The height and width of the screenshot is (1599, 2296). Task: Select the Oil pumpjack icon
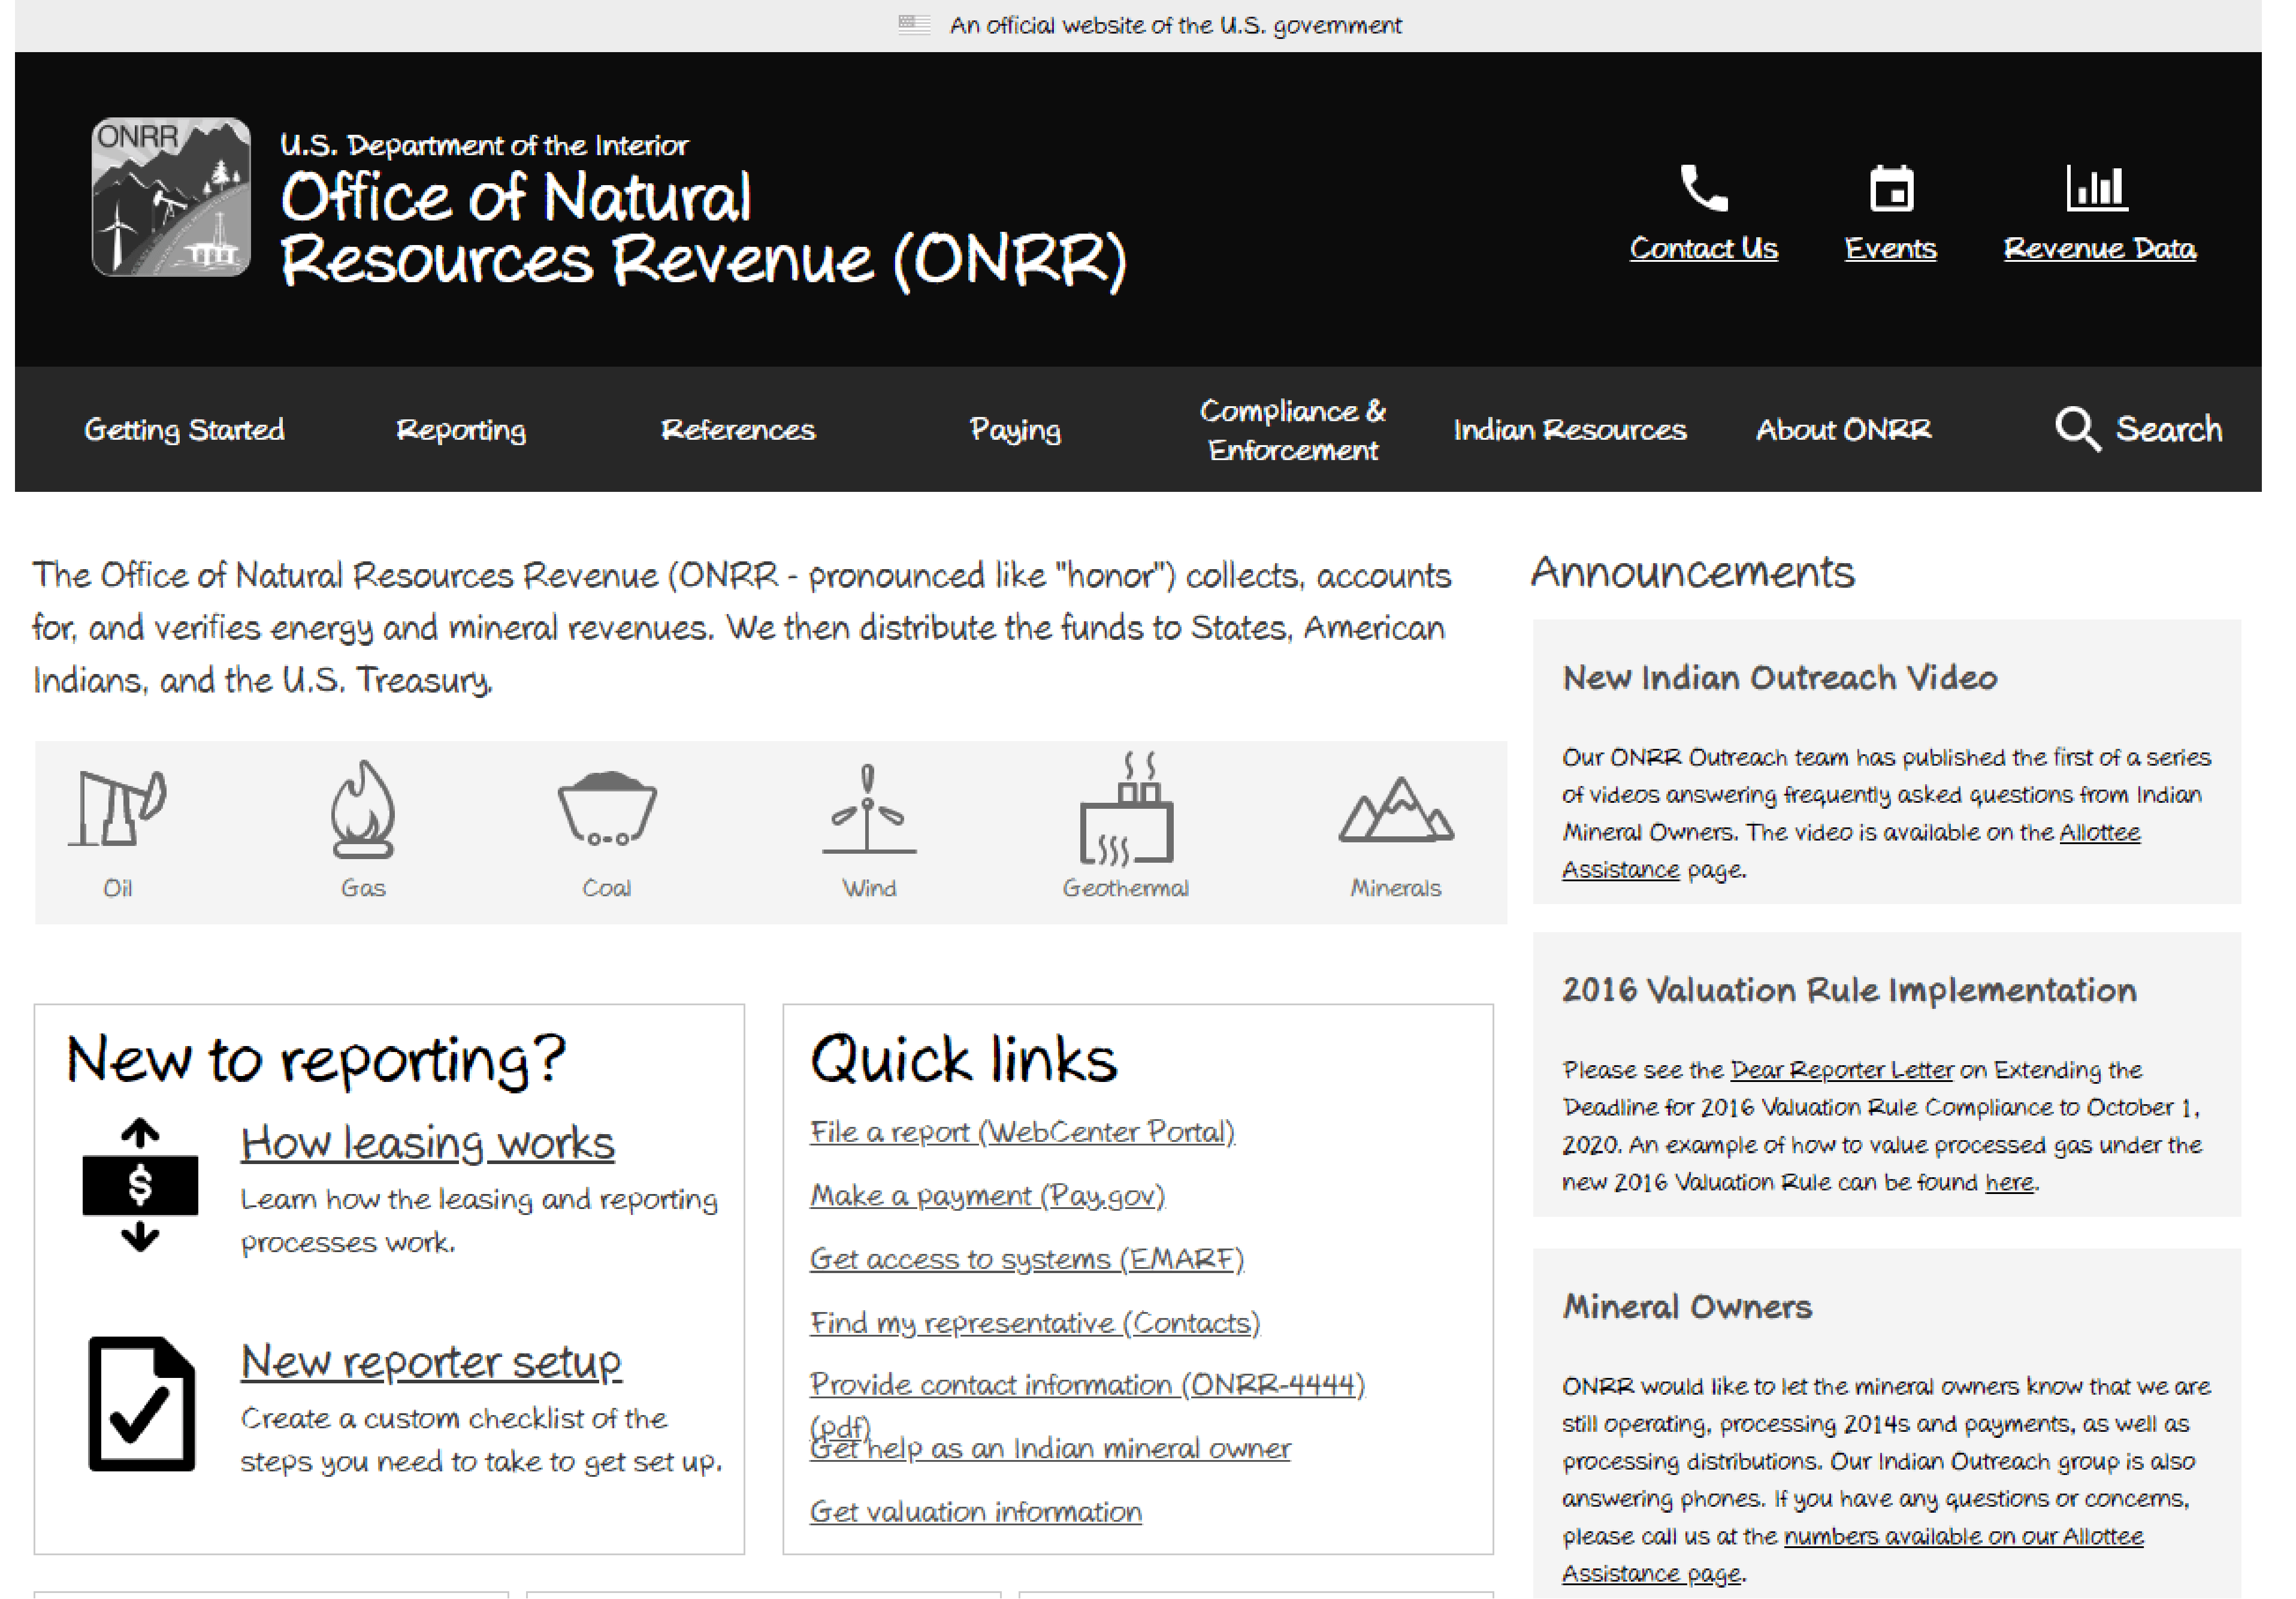tap(118, 808)
